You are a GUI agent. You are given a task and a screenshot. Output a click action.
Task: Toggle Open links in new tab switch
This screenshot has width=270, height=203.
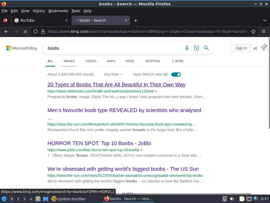point(176,74)
